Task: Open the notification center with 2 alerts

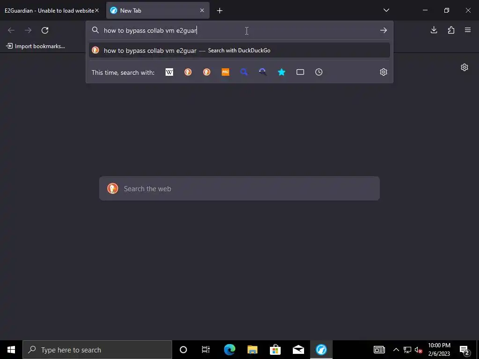Action: click(x=464, y=350)
